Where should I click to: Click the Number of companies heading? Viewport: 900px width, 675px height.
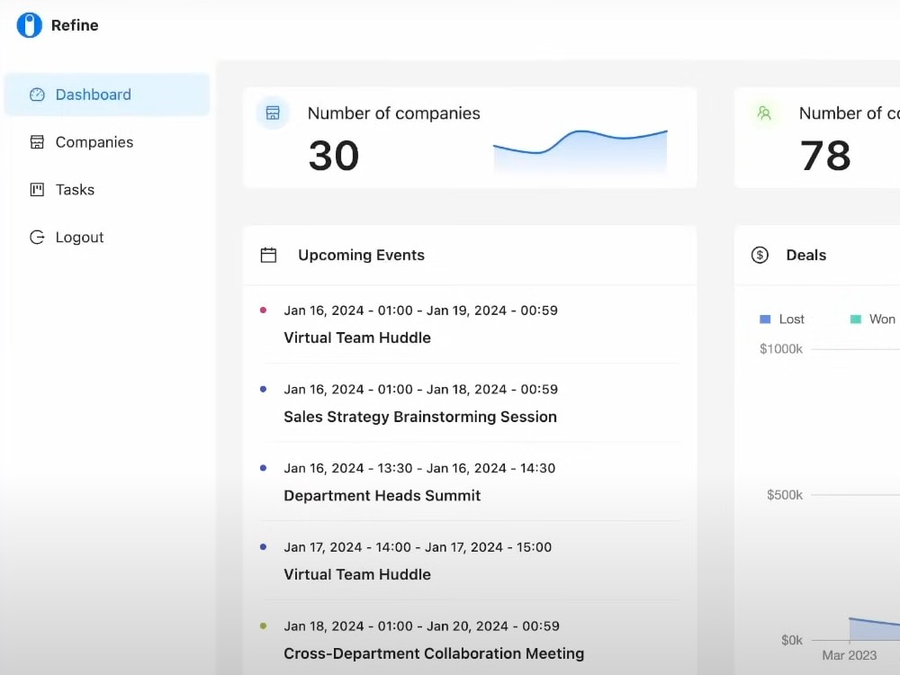(x=394, y=113)
